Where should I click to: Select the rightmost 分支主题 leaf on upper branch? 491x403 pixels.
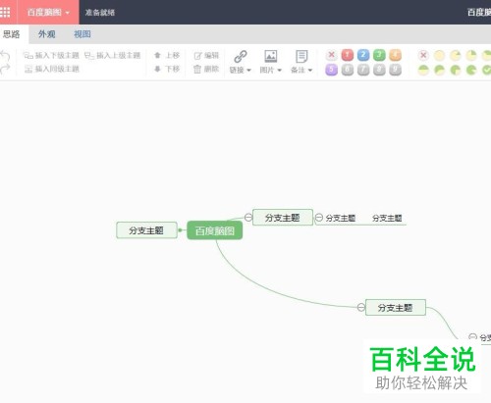click(387, 218)
